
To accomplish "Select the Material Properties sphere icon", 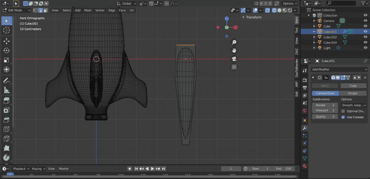I will click(x=304, y=166).
